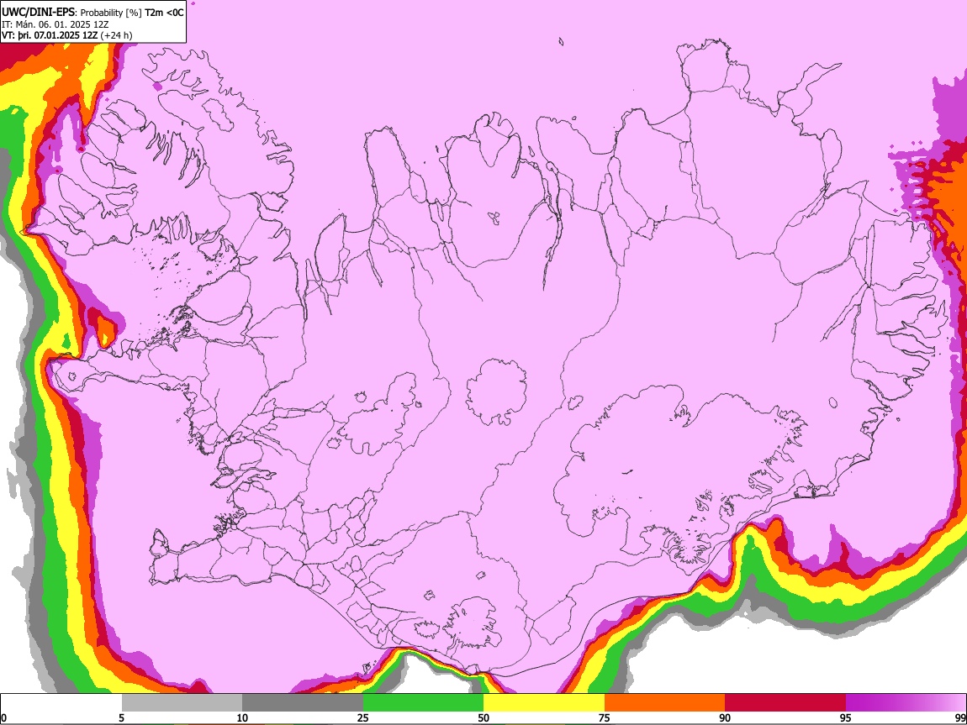Click legend tick label '75'
The image size is (967, 725).
(604, 718)
